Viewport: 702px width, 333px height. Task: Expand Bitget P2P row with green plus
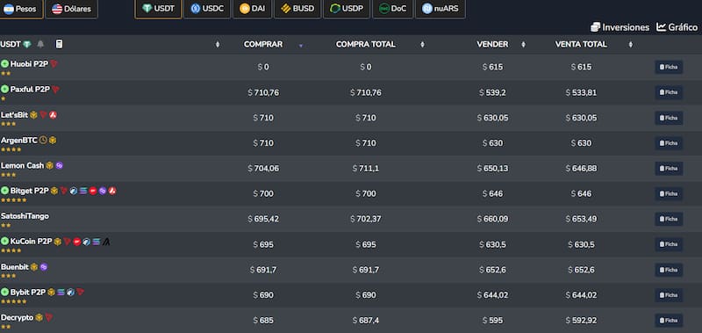(5, 191)
